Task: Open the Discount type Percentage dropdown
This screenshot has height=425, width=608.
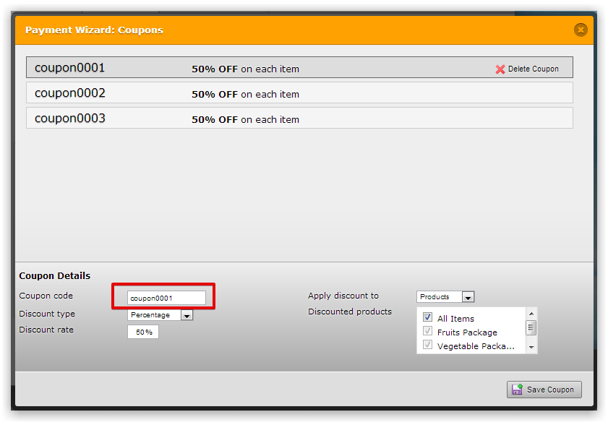Action: 187,315
